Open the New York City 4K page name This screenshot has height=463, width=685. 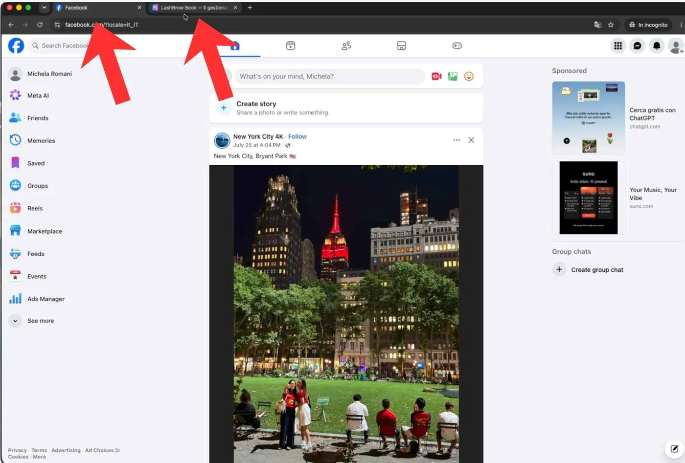click(258, 136)
